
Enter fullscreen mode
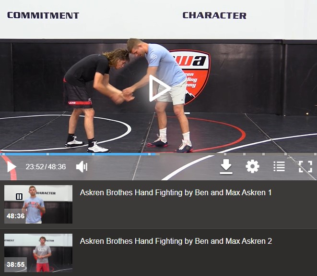point(305,166)
